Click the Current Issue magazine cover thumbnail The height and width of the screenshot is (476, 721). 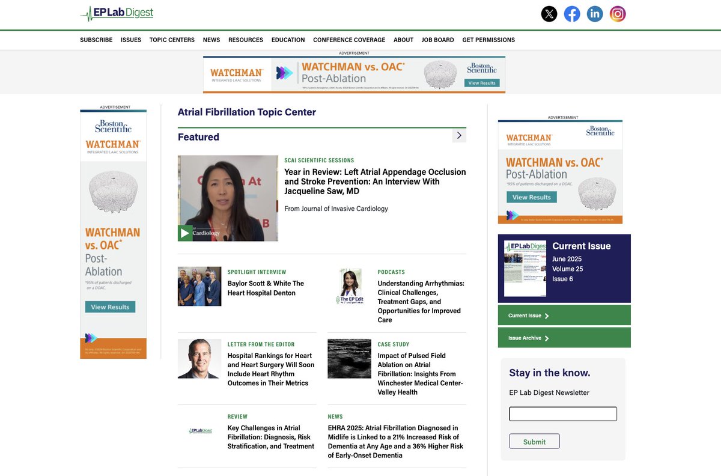(525, 269)
